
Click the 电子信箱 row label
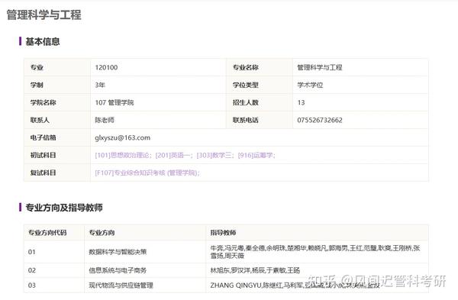(44, 137)
